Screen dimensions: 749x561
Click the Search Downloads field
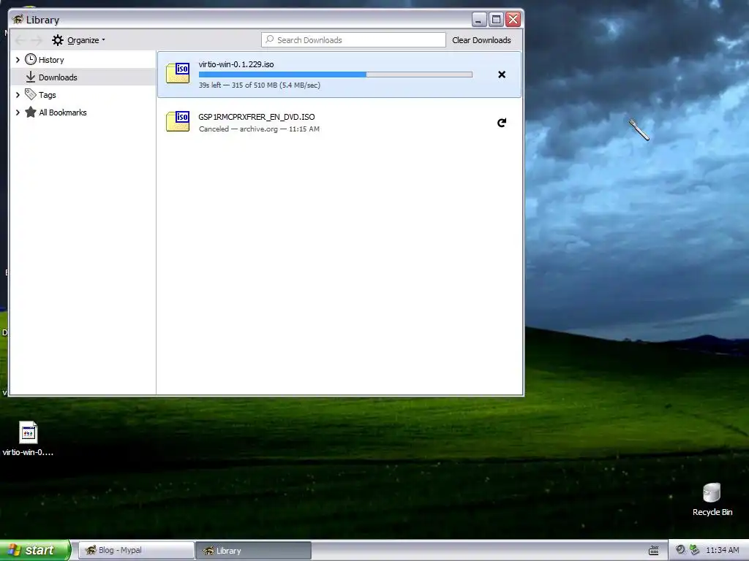[x=353, y=40]
